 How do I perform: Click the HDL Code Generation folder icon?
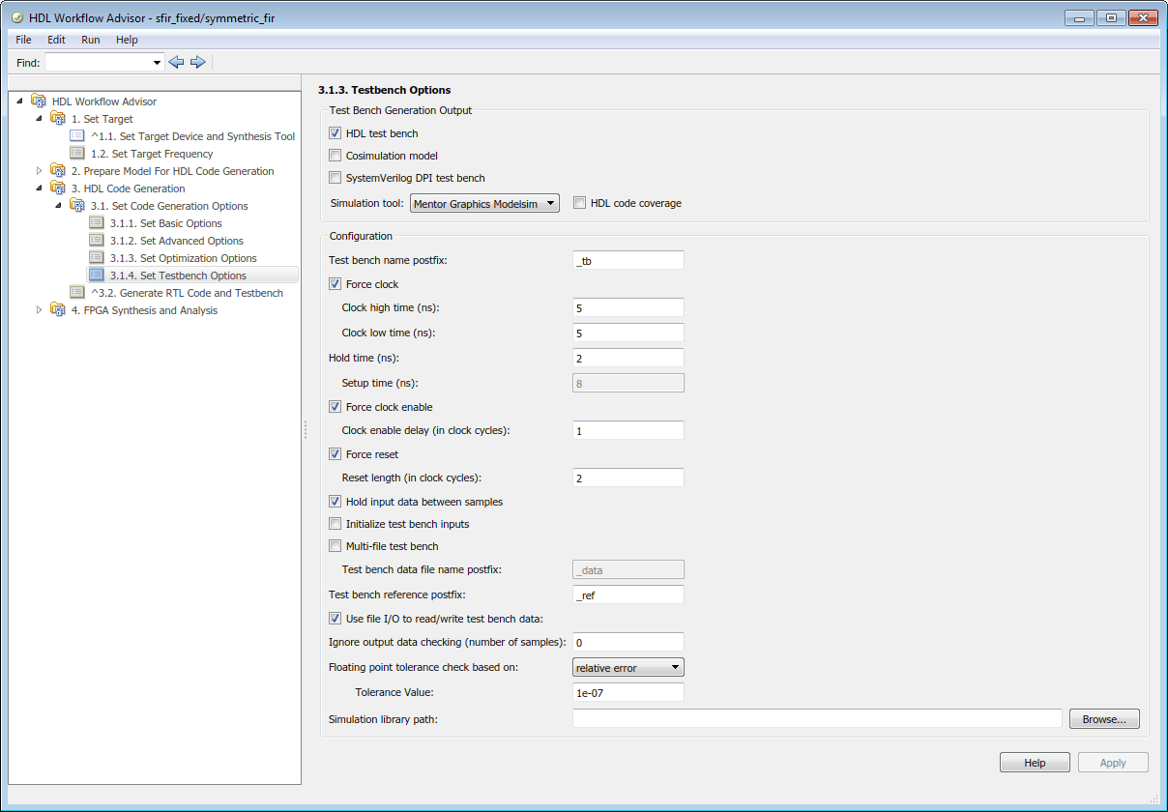coord(58,188)
